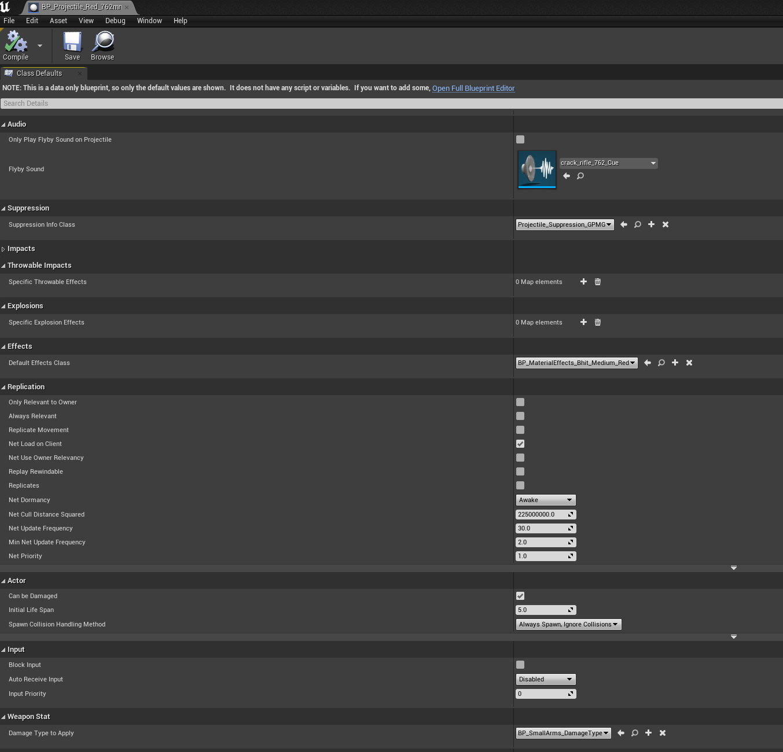Use selected class for Default Effects Class

click(648, 363)
